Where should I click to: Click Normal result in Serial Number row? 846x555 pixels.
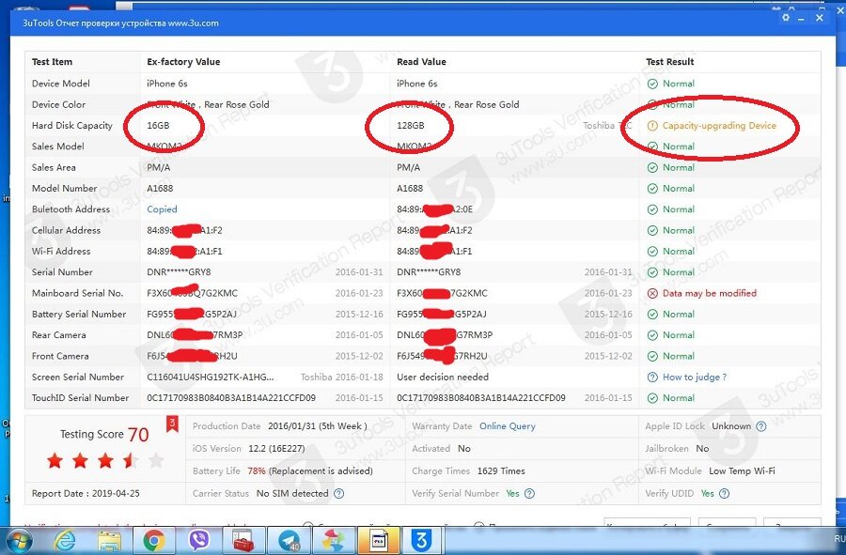coord(678,272)
